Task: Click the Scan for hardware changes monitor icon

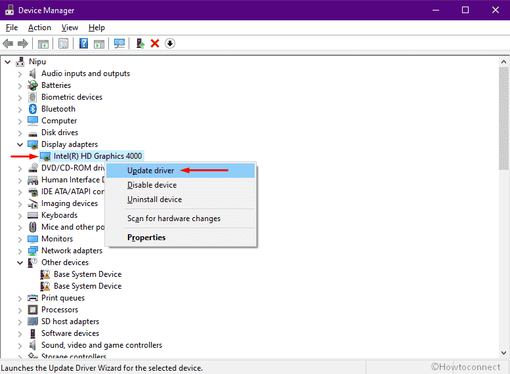Action: 119,43
